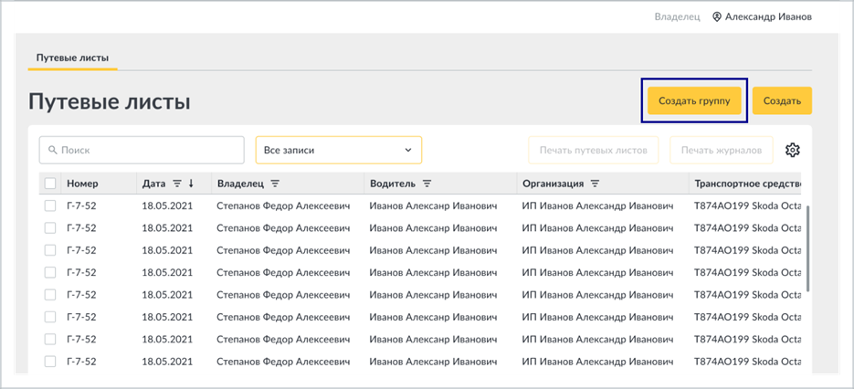The image size is (854, 389).
Task: Click the vertical scrollbar of the table
Action: 807,248
